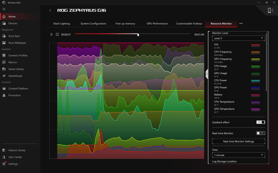Open the Feature Library label

coord(17,150)
